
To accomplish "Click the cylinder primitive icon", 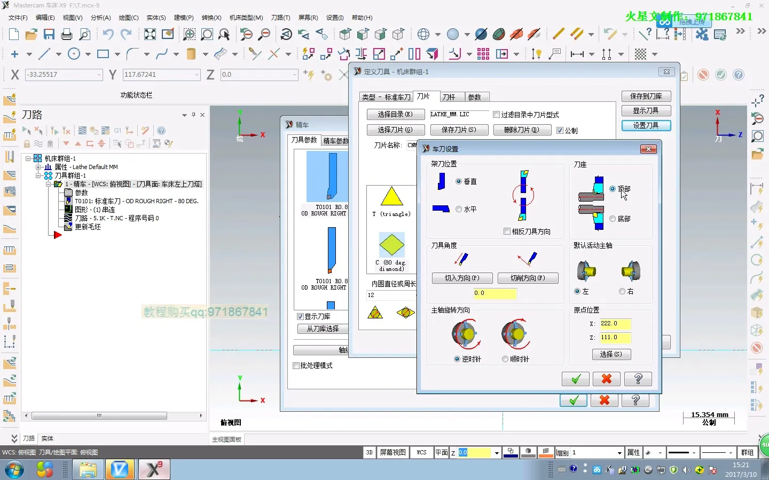I will pos(191,54).
